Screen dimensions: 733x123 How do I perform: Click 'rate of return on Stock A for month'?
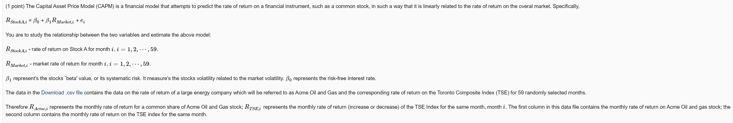pyautogui.click(x=71, y=49)
